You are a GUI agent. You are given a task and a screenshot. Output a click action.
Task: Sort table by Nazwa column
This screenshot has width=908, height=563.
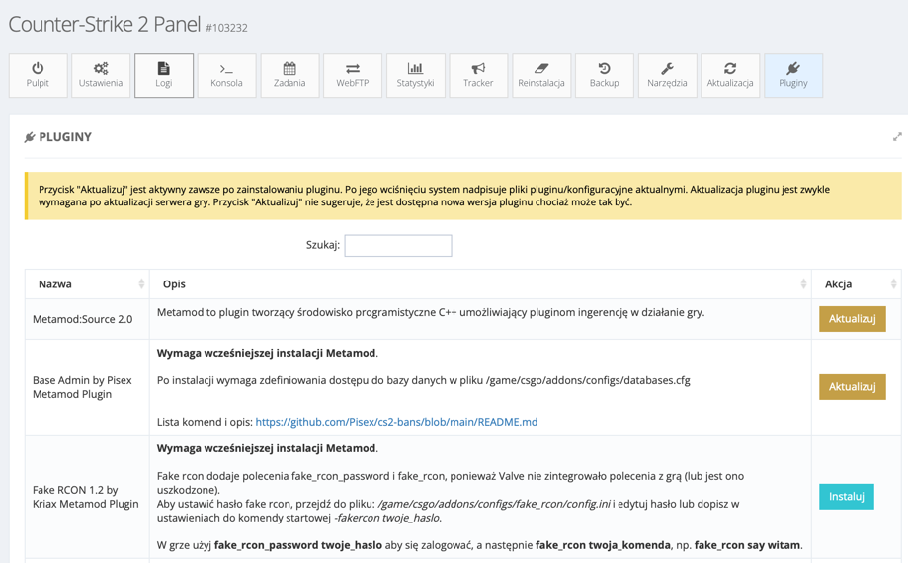87,284
